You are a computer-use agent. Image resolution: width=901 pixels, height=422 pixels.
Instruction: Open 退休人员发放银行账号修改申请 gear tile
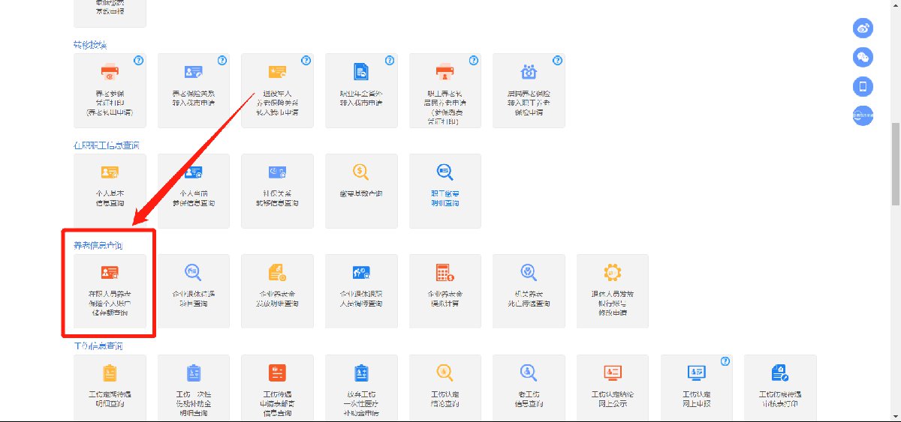[x=613, y=291]
